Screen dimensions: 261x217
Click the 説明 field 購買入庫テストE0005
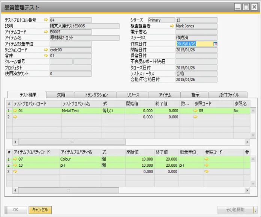[84, 26]
